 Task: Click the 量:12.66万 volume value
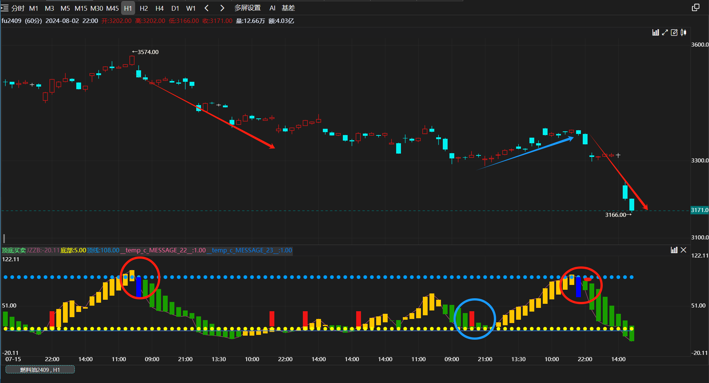pyautogui.click(x=251, y=21)
